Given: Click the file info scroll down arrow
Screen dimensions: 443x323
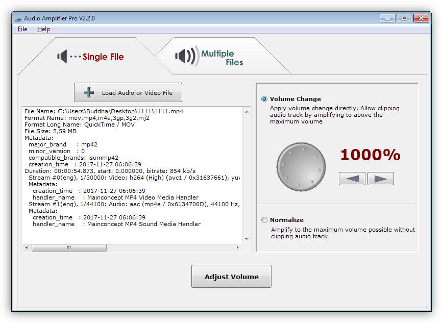Looking at the screenshot, I should 247,239.
